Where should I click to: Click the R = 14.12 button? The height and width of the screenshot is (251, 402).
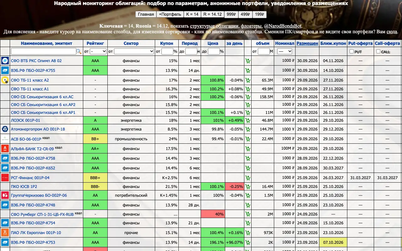pos(213,14)
